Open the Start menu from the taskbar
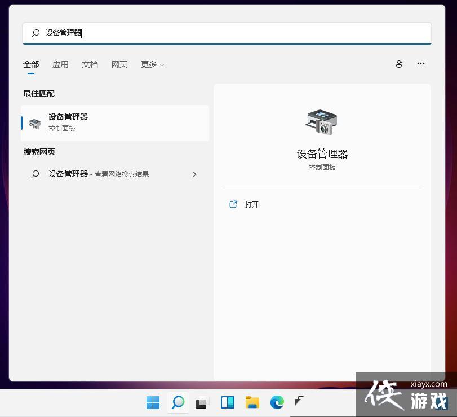 point(153,403)
